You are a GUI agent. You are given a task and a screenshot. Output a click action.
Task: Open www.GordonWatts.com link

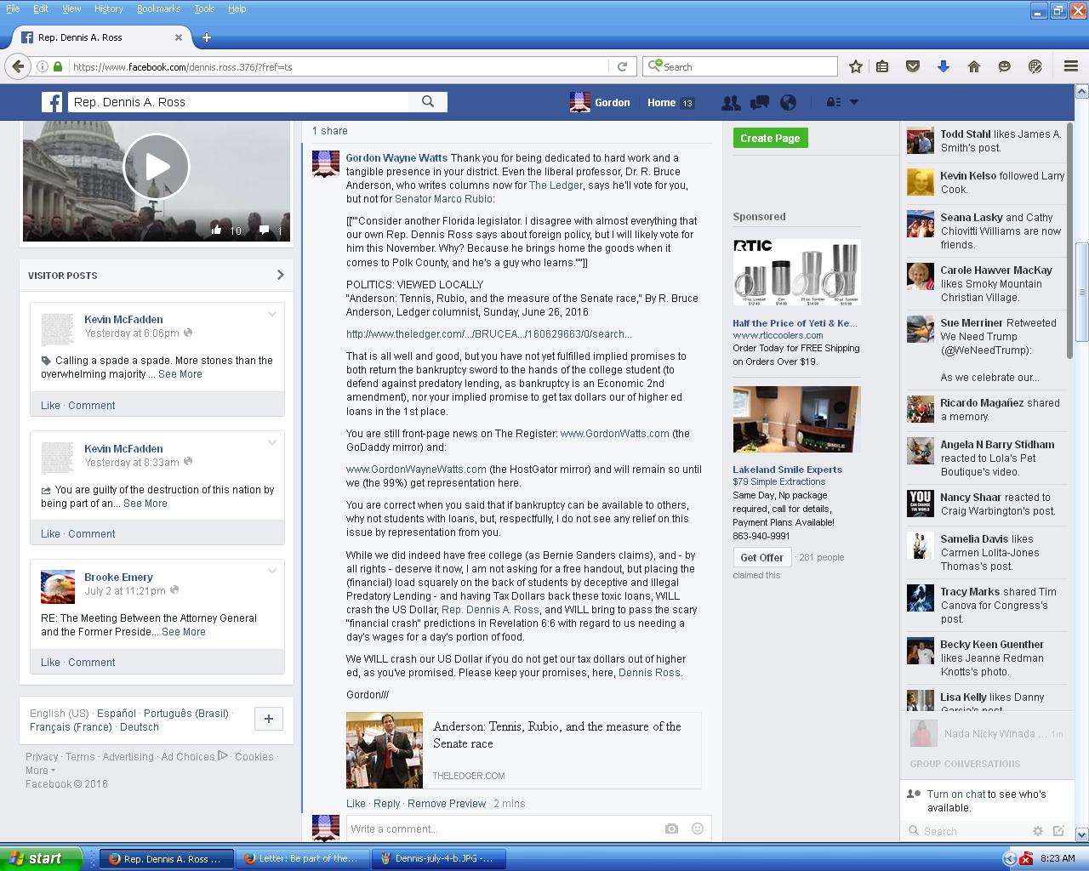coord(614,434)
